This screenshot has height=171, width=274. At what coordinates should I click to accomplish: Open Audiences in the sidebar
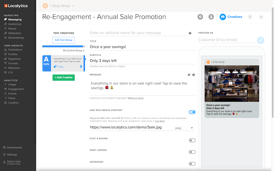pyautogui.click(x=13, y=24)
